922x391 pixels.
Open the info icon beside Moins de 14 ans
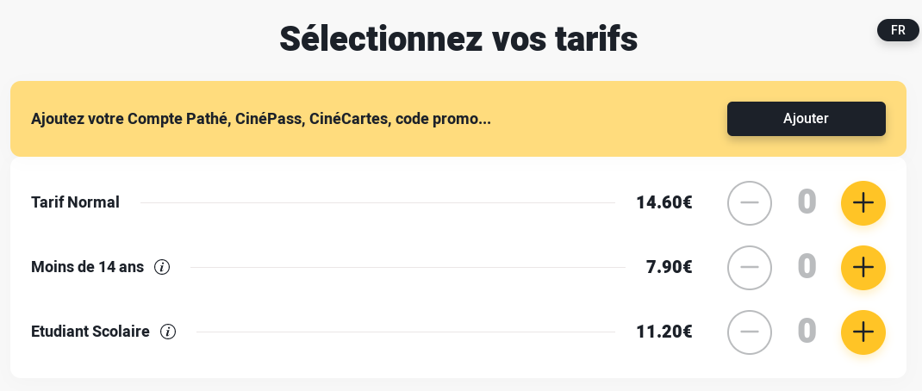(x=162, y=267)
